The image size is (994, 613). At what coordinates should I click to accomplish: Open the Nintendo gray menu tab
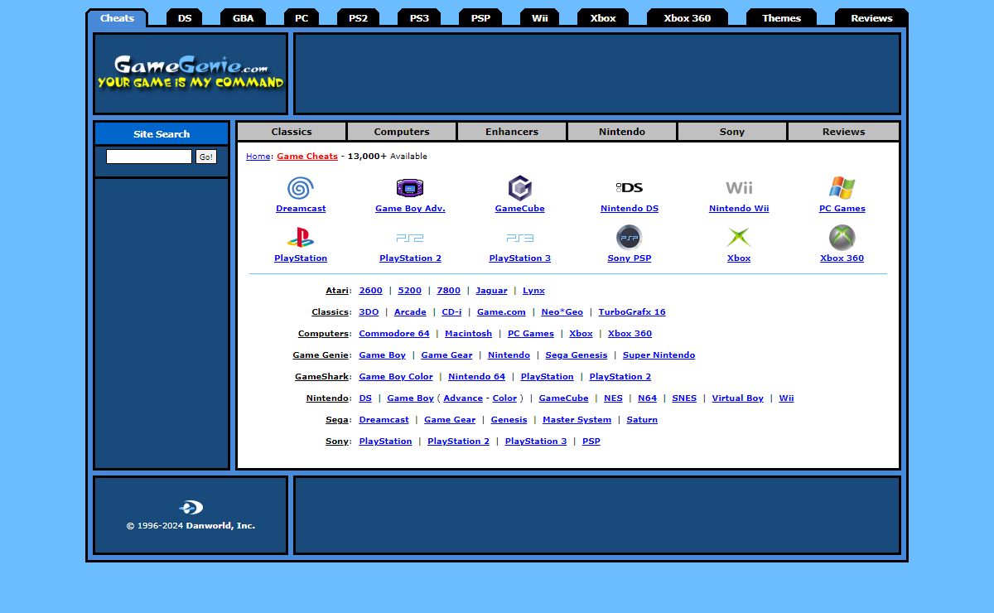click(622, 132)
